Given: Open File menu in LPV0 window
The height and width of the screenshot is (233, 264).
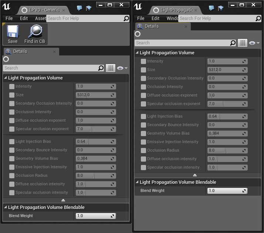Looking at the screenshot, I should click(9, 18).
